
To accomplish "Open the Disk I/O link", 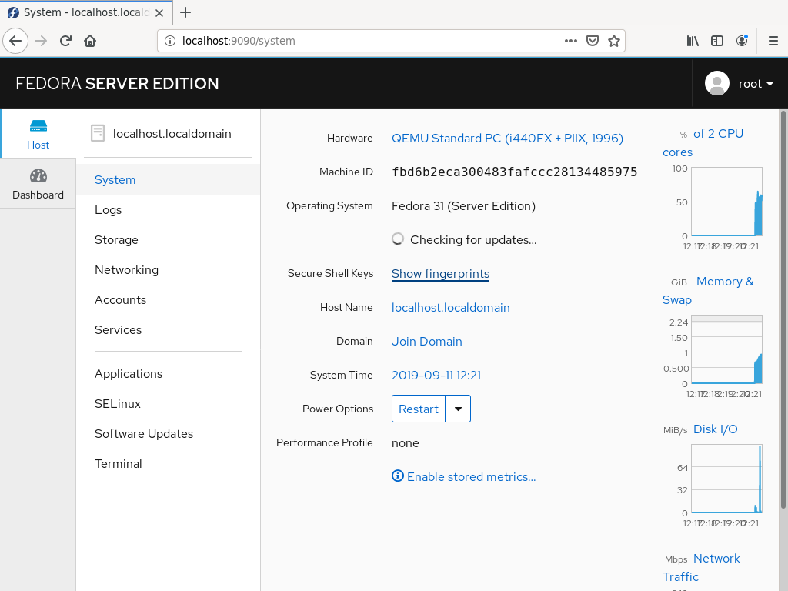I will 715,429.
